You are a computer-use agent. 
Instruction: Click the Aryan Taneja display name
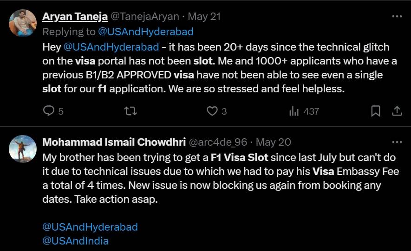click(75, 17)
